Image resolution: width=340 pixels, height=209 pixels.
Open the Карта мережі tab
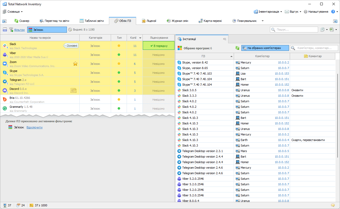coord(210,21)
